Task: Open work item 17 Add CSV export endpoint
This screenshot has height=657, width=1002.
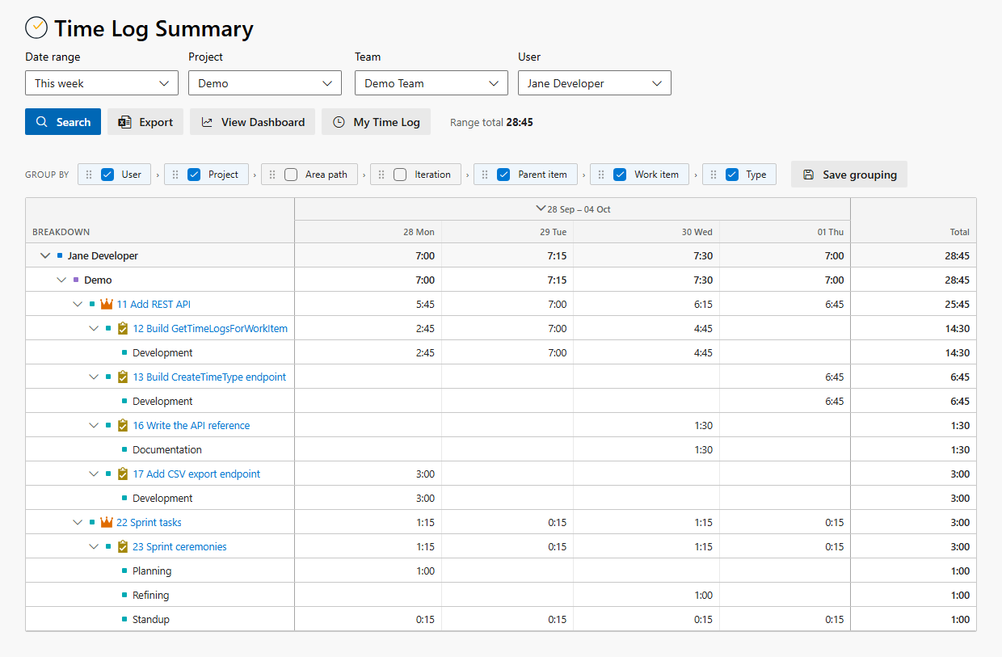Action: point(196,474)
